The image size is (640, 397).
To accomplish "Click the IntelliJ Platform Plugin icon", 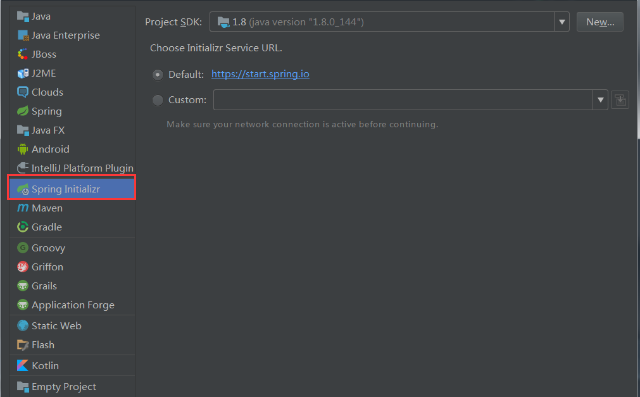I will coord(23,168).
